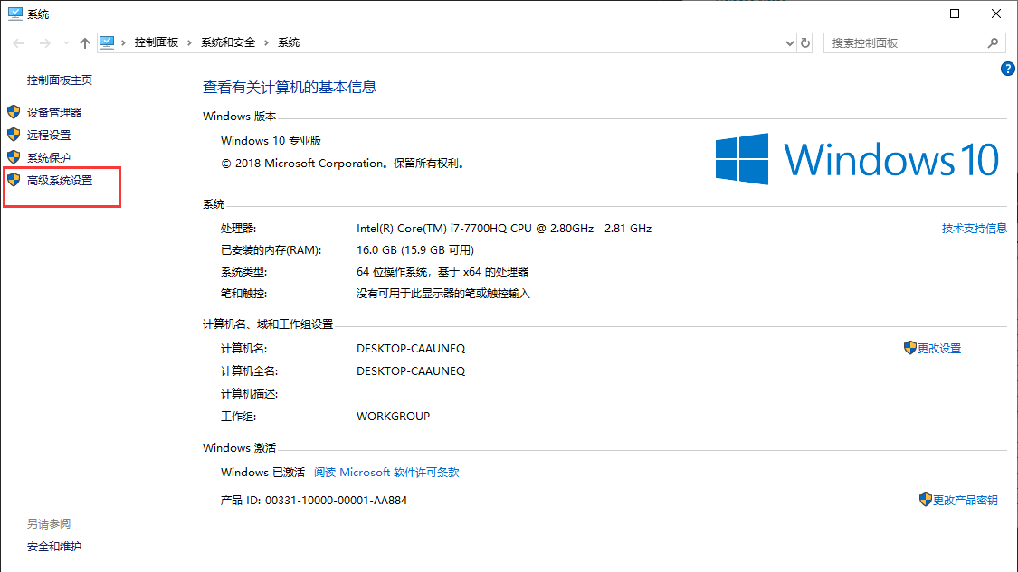The image size is (1018, 572).
Task: Expand chevron before 控制面板 breadcrumb
Action: point(123,42)
